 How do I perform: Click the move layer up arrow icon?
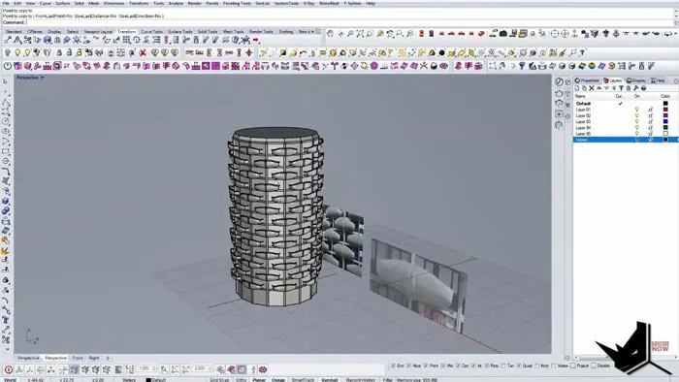[598, 88]
